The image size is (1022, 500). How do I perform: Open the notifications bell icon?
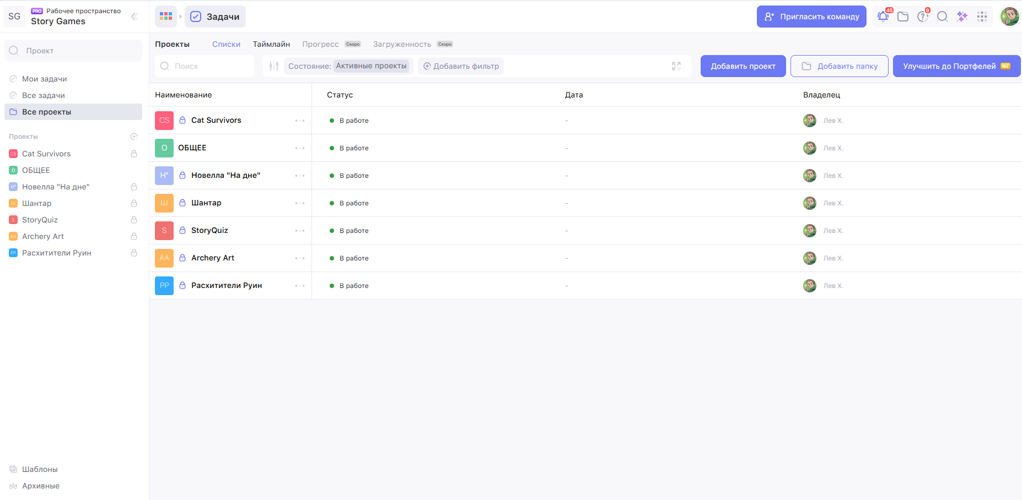(x=883, y=17)
